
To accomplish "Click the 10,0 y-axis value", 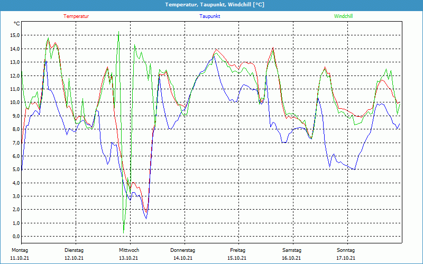I will (x=15, y=102).
